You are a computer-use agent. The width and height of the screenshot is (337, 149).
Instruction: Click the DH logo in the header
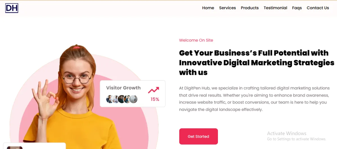[x=12, y=8]
